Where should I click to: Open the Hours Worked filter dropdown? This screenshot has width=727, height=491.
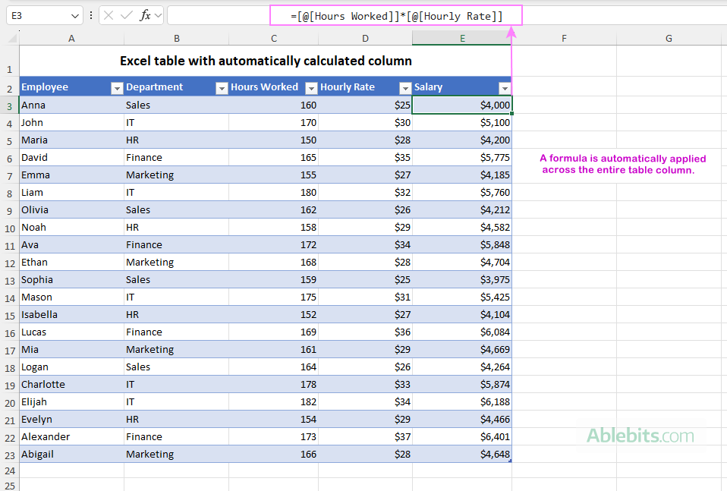point(310,87)
